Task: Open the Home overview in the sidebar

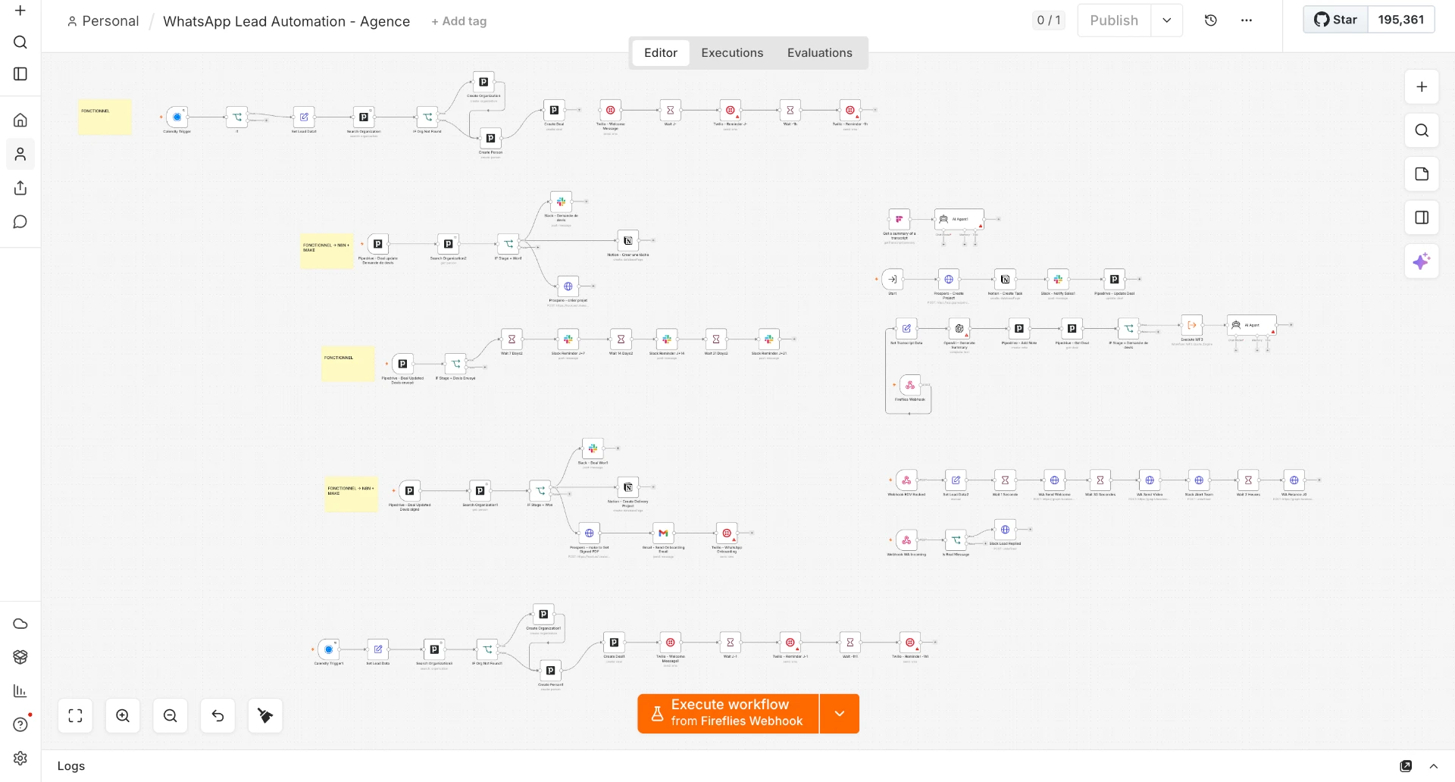Action: (x=20, y=120)
